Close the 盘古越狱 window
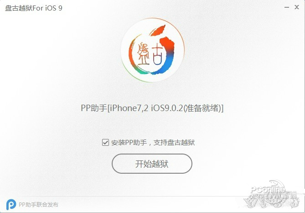Screen dimensions: 305x213 (297, 7)
